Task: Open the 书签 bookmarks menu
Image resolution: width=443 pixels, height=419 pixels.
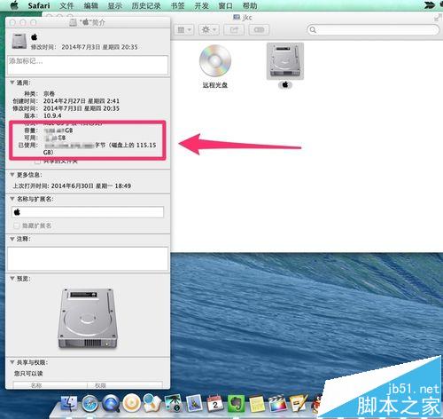Action: coord(178,5)
